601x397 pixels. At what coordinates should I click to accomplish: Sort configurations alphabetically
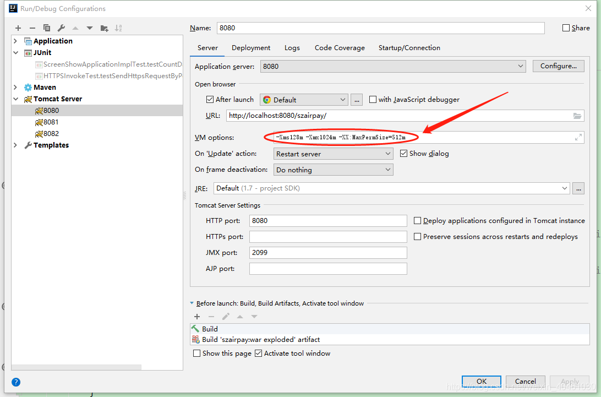(x=118, y=28)
